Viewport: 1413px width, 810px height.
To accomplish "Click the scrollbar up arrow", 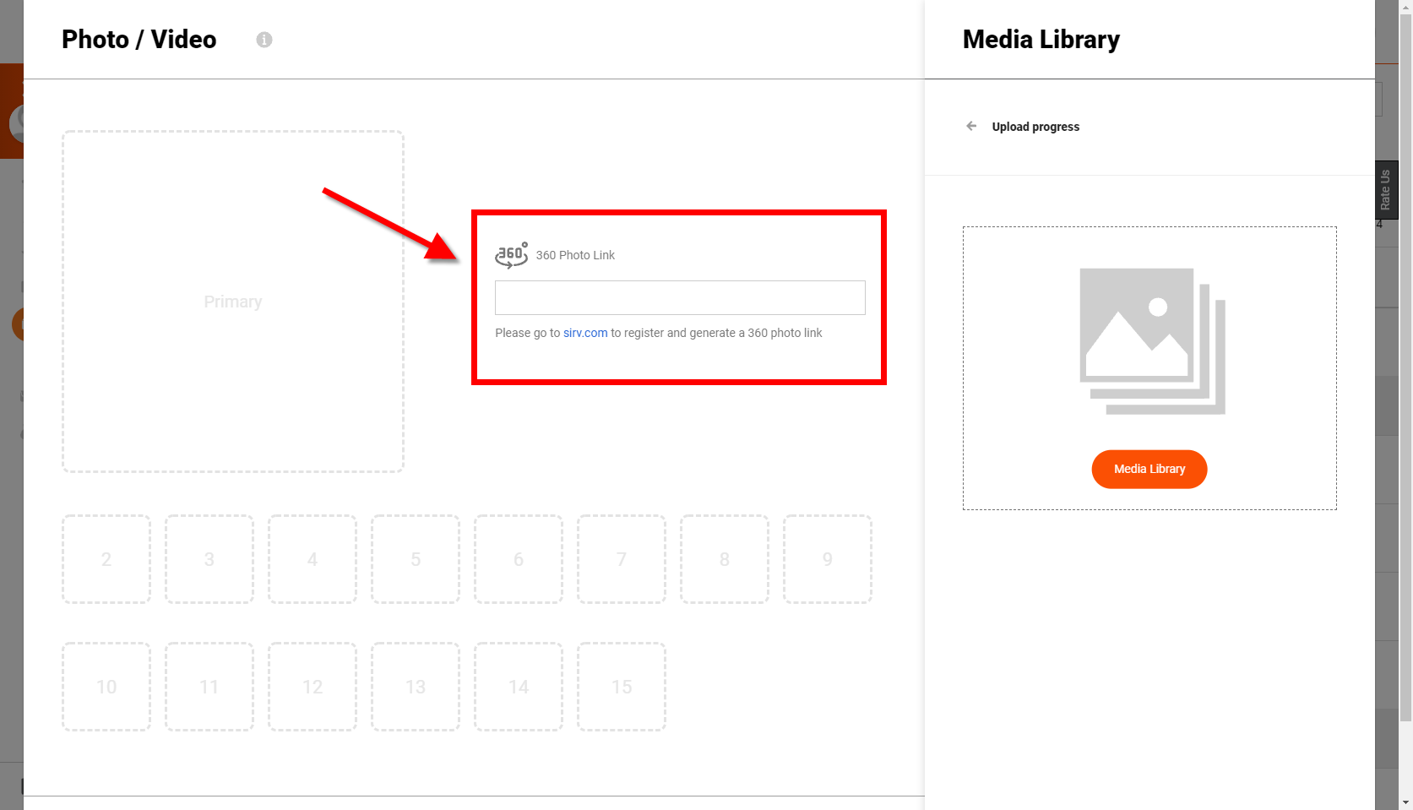I will pos(1405,7).
